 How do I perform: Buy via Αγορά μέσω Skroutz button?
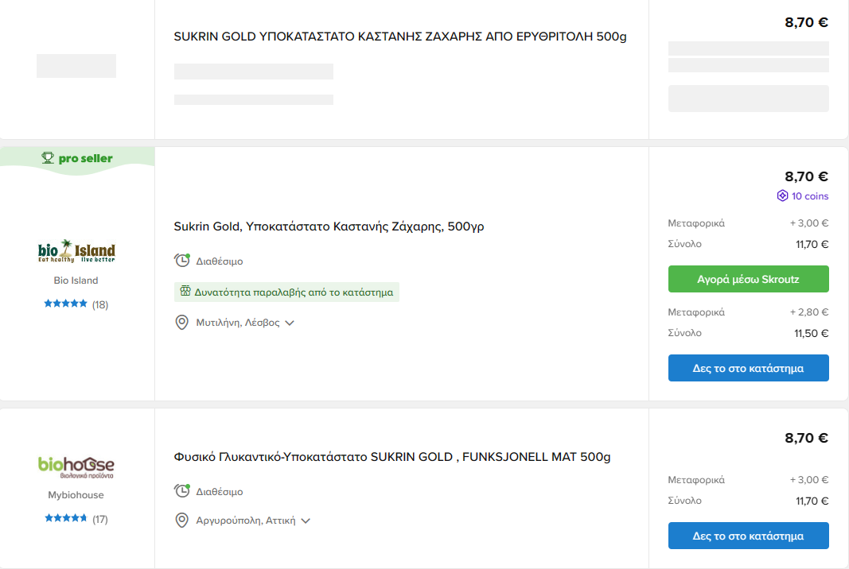pyautogui.click(x=748, y=279)
